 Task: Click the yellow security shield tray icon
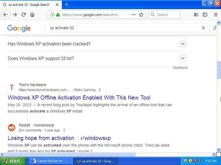click(190, 161)
